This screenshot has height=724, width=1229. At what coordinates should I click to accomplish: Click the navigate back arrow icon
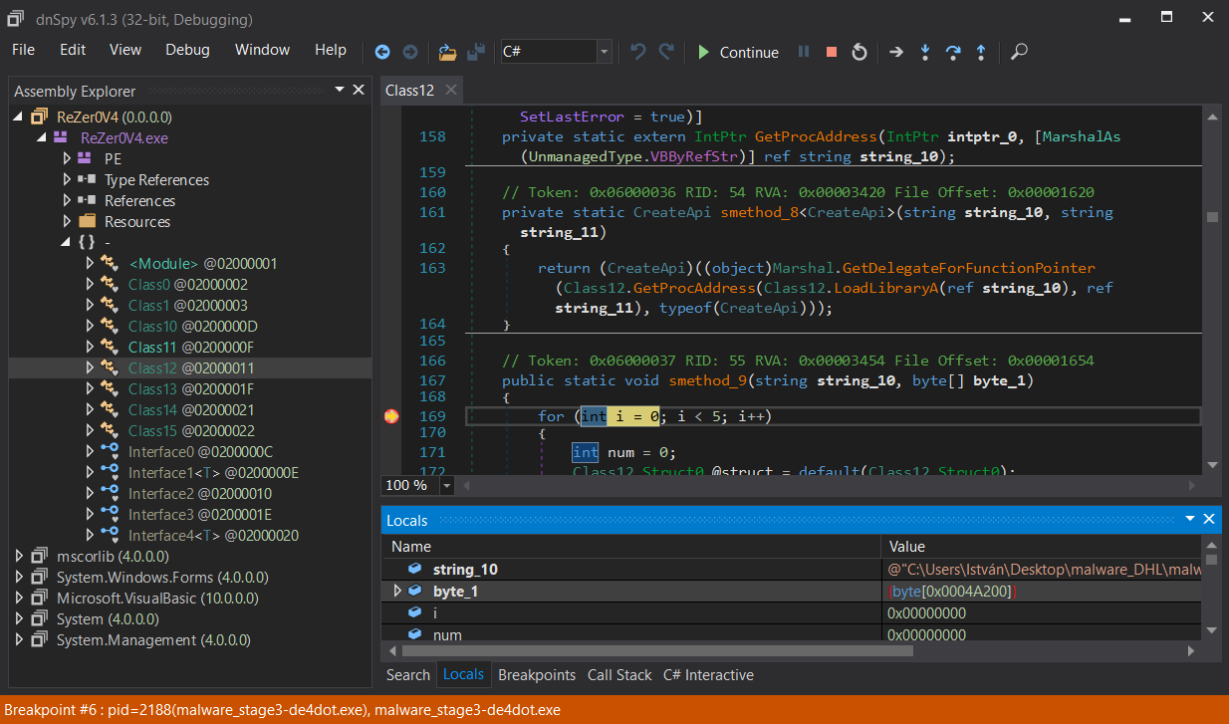382,52
